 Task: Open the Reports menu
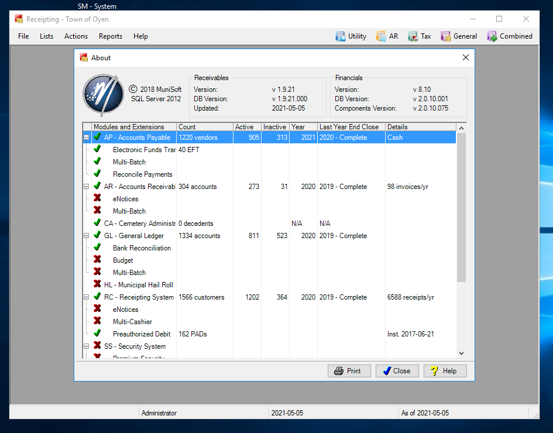coord(111,36)
